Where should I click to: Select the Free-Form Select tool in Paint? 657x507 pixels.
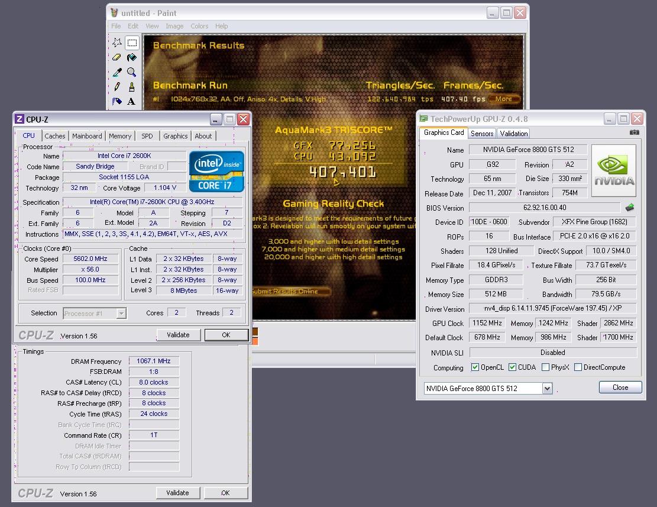click(x=117, y=43)
